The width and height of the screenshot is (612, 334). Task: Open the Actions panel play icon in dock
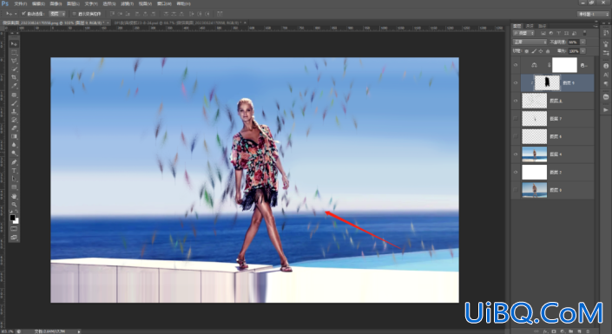(606, 109)
